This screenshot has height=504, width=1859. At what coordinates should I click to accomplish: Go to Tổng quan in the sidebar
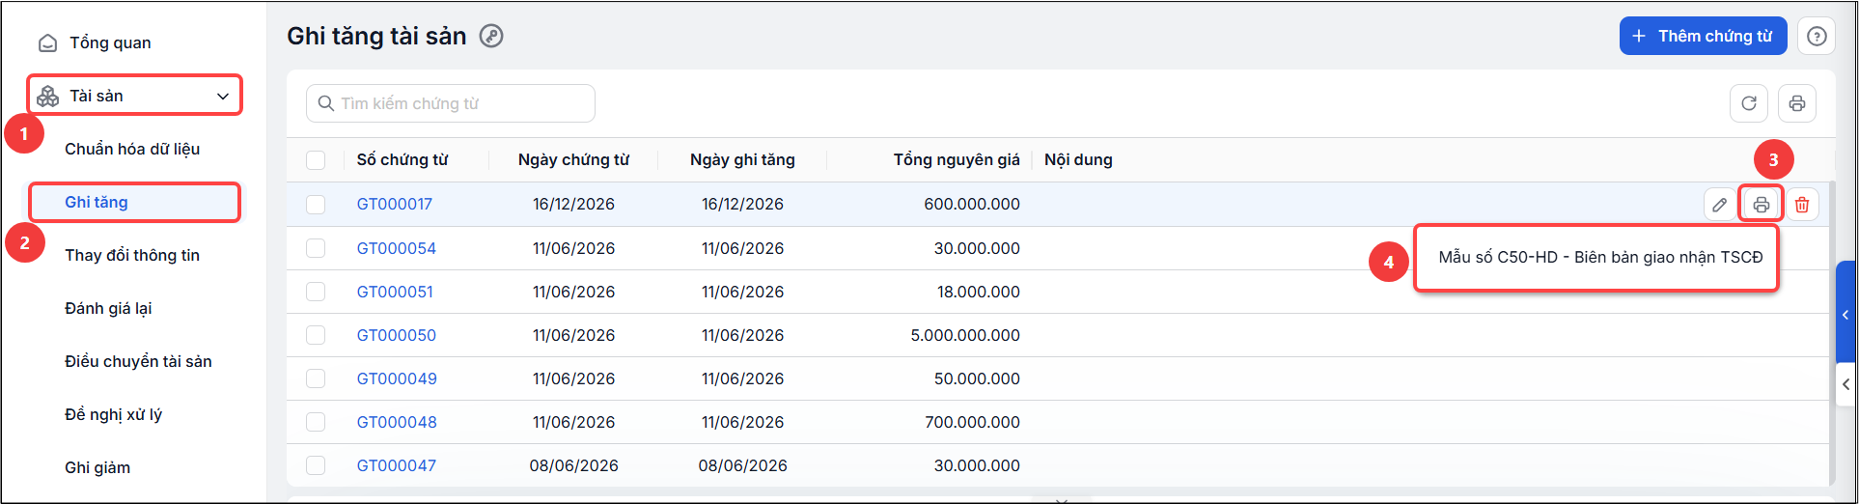[110, 42]
